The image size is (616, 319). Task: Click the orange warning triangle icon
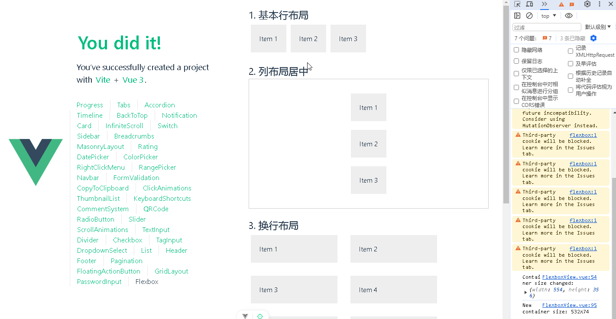[x=561, y=4]
